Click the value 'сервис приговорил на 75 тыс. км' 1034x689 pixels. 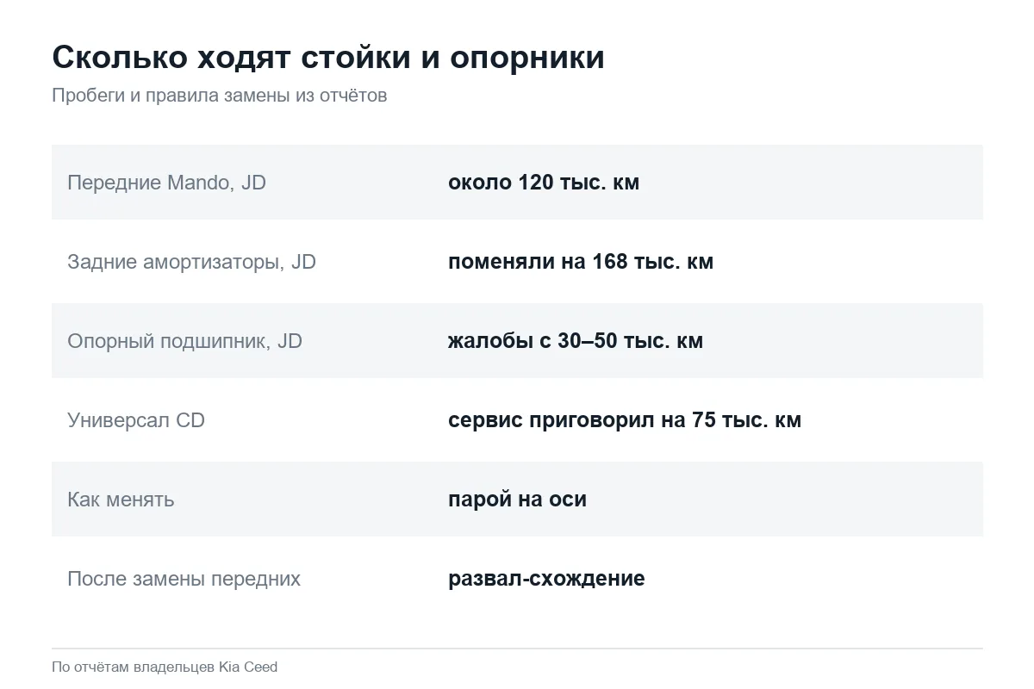(x=625, y=420)
